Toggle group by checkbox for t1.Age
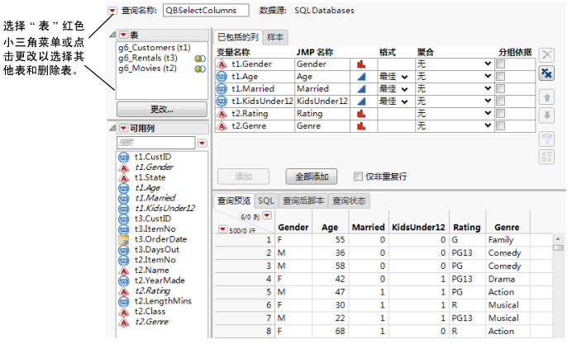The image size is (572, 344). click(x=501, y=77)
